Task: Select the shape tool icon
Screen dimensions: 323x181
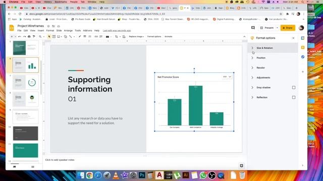Action: tap(66, 37)
